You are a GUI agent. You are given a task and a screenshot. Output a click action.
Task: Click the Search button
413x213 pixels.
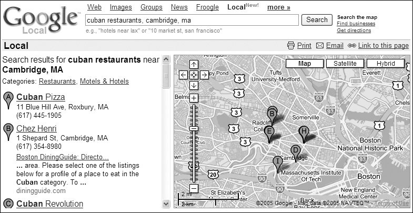317,20
